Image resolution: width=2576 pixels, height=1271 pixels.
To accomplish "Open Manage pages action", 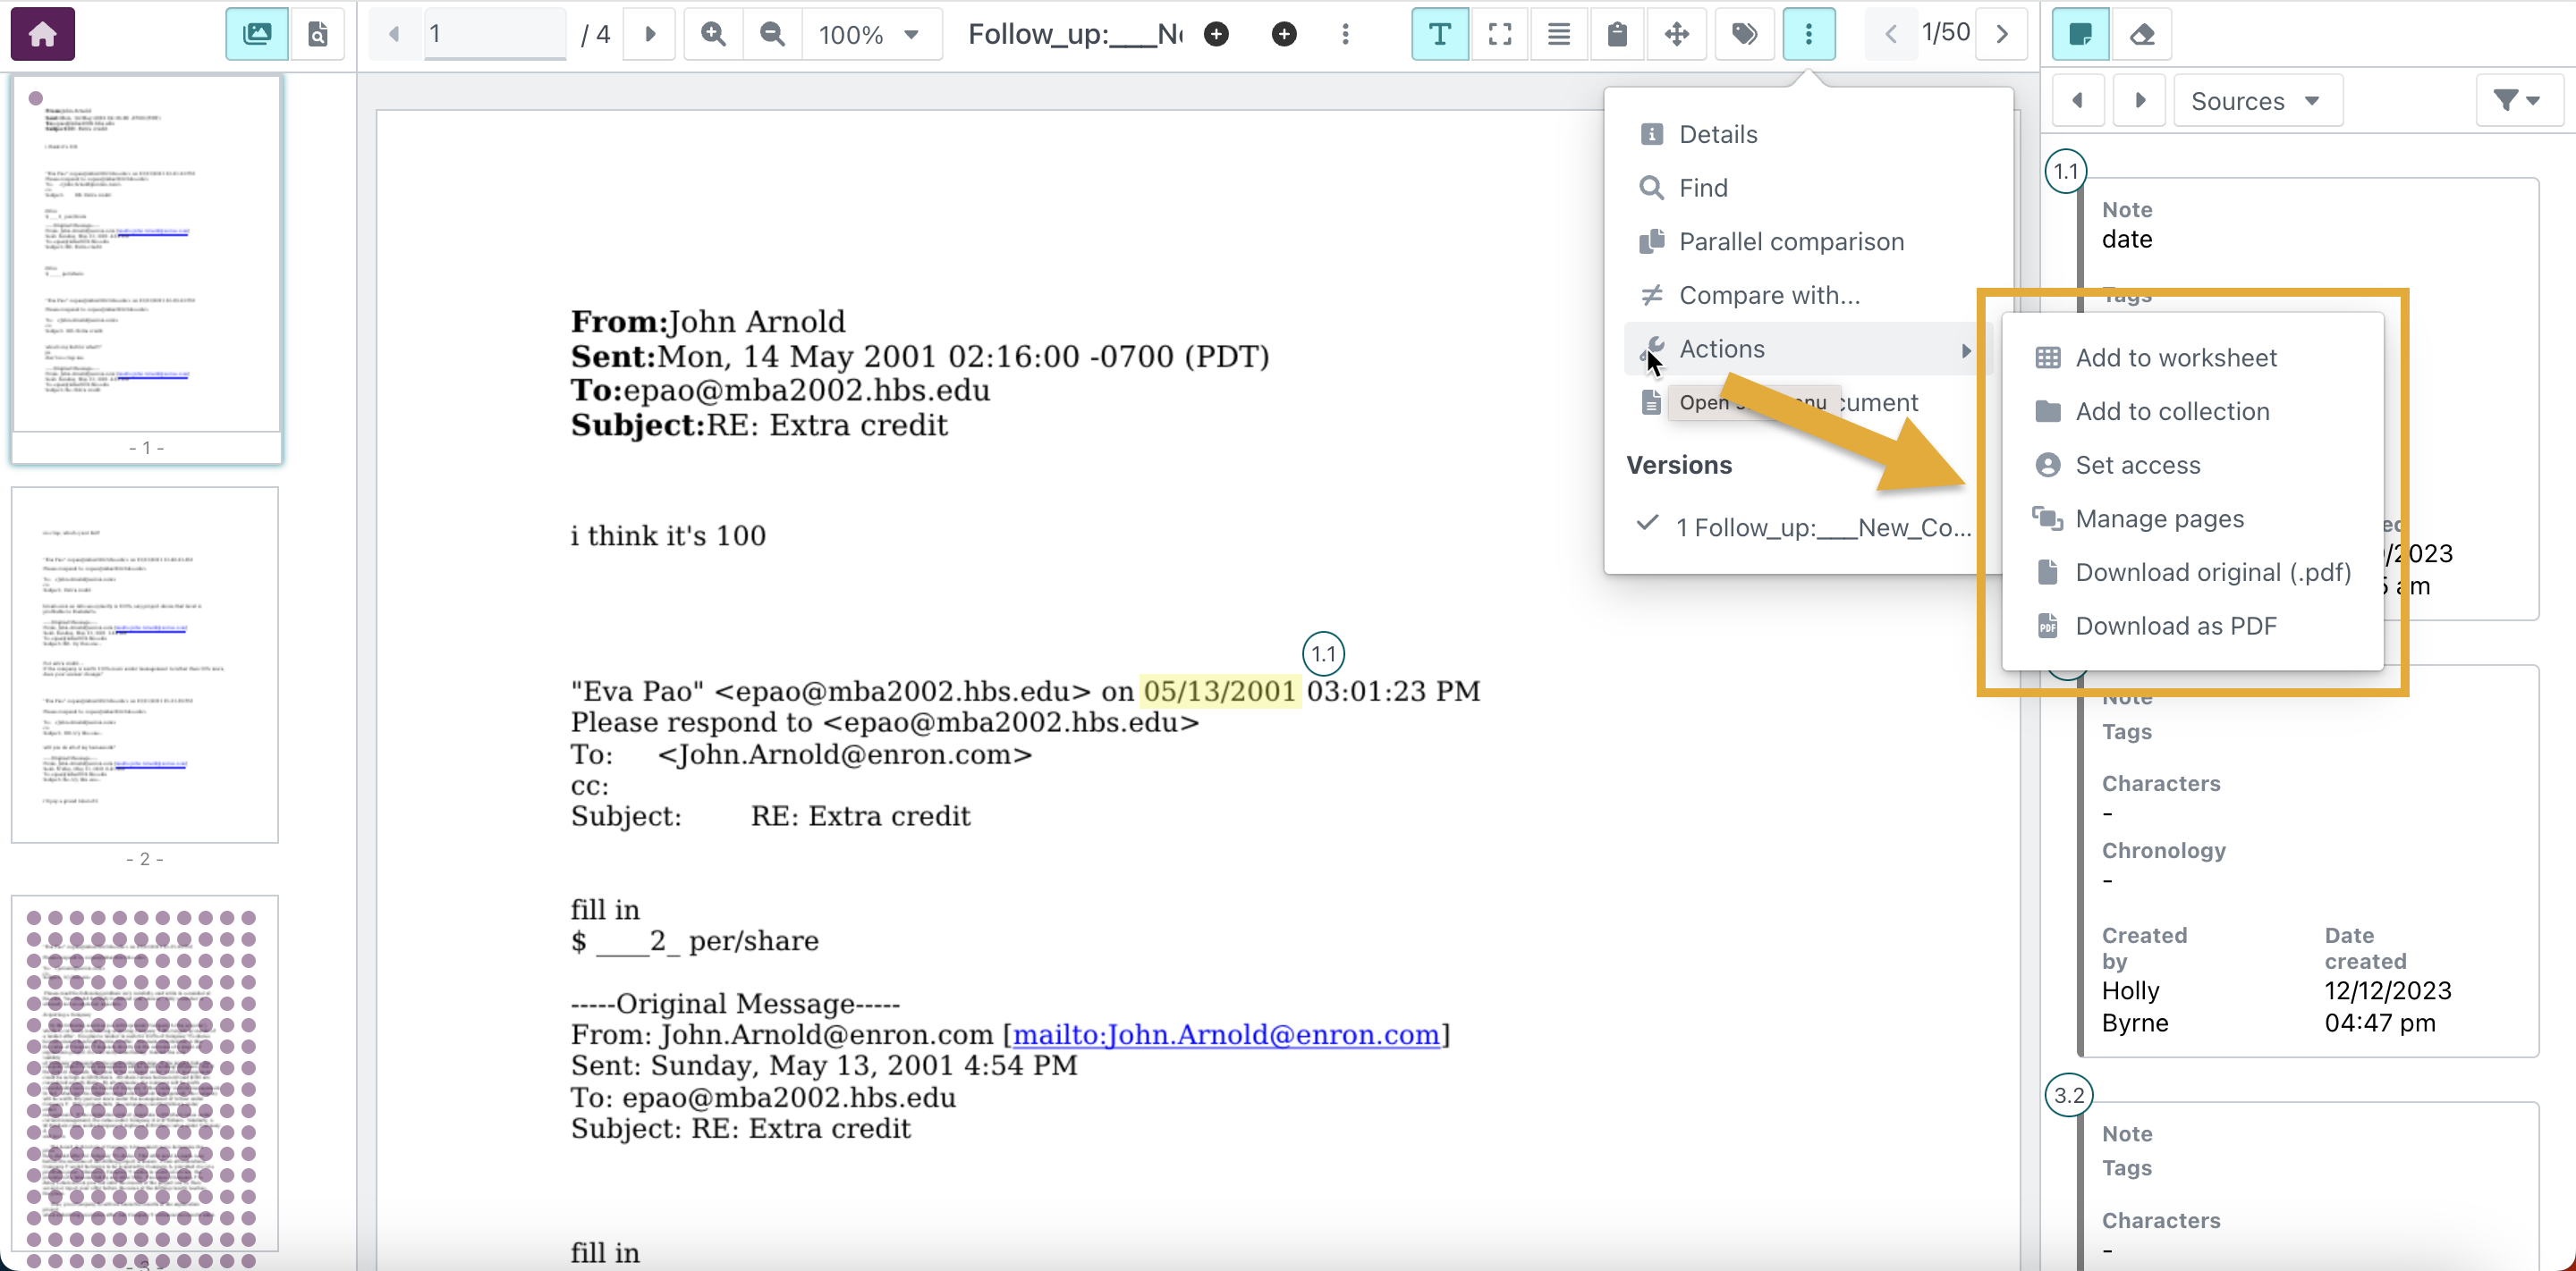I will coord(2192,518).
